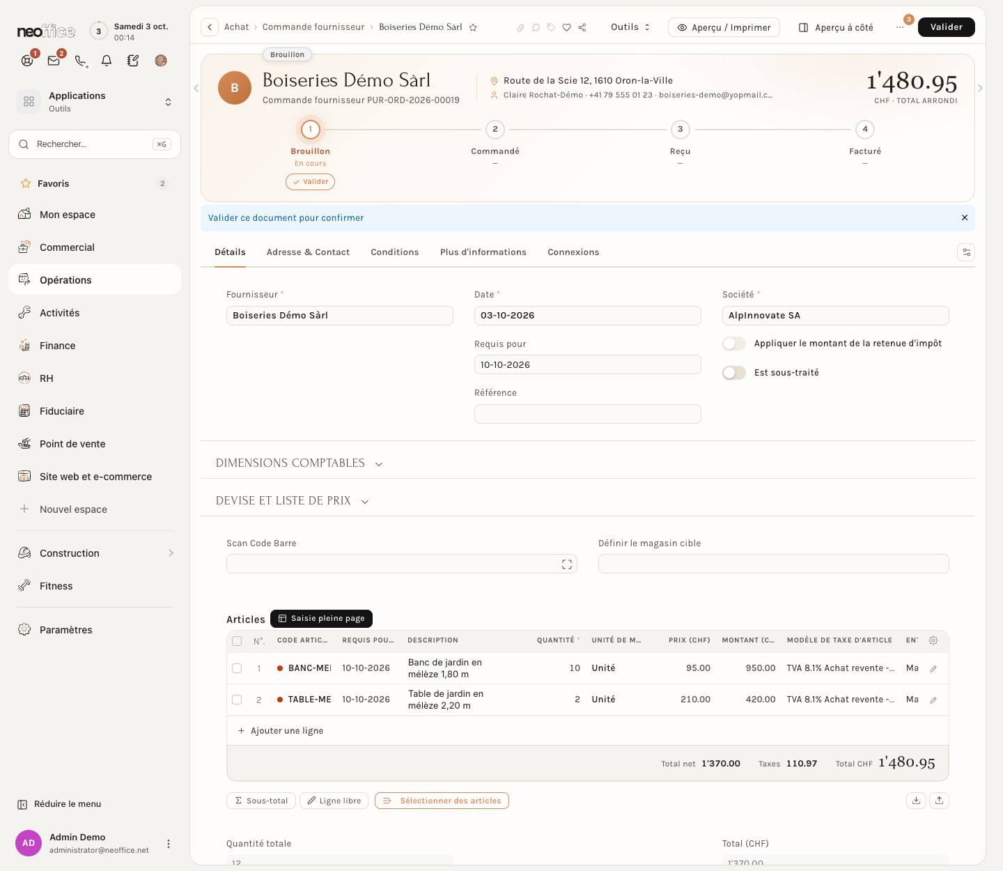Dismiss the Valider ce document banner
Viewport: 1003px width, 871px height.
pos(965,218)
